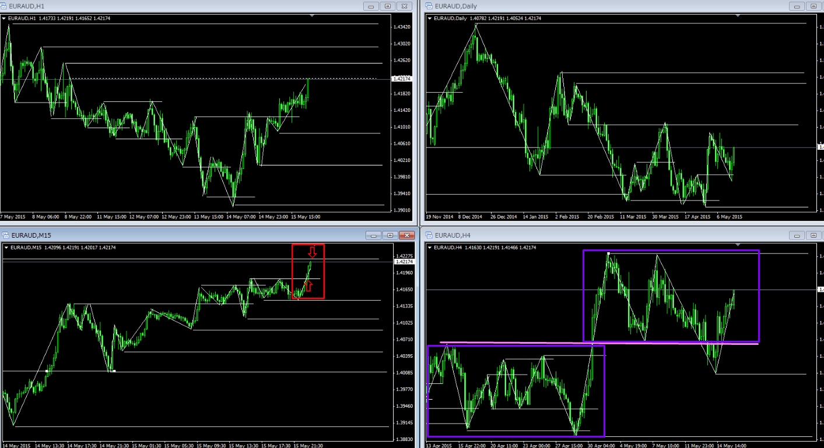This screenshot has width=824, height=448.
Task: Click the EURAUD,Daily chart window icon
Action: coord(429,6)
